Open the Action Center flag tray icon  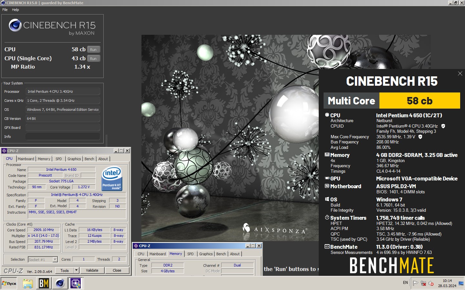pos(416,283)
